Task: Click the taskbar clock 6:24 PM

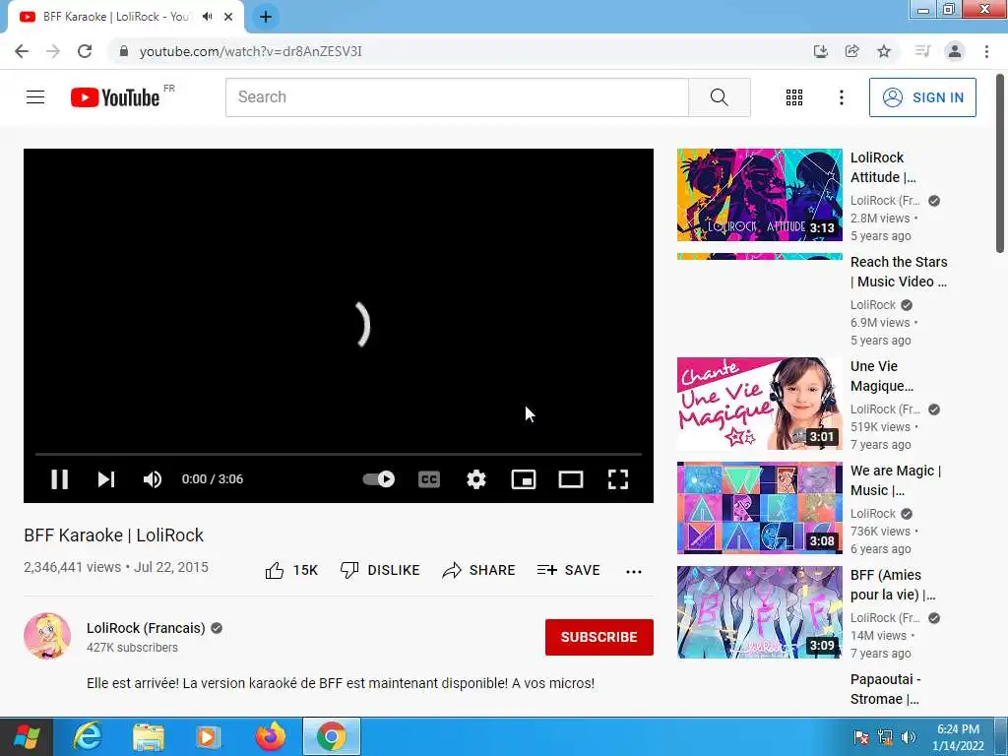Action: [x=958, y=729]
